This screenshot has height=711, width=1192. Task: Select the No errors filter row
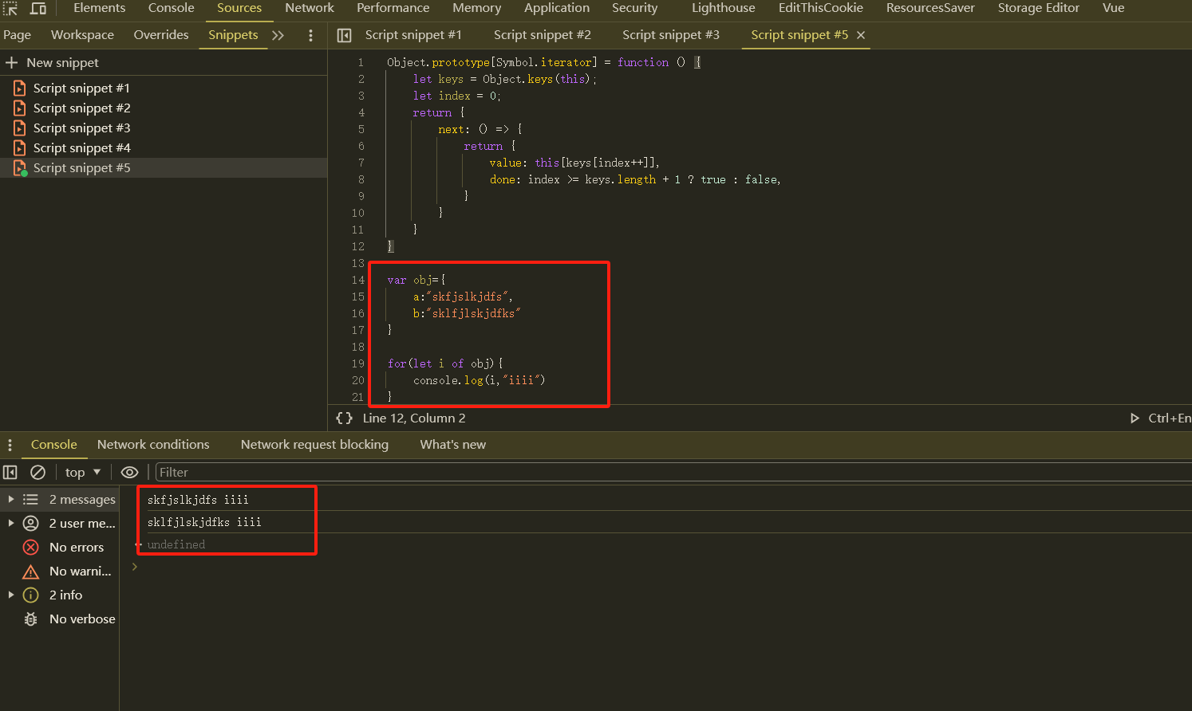60,548
